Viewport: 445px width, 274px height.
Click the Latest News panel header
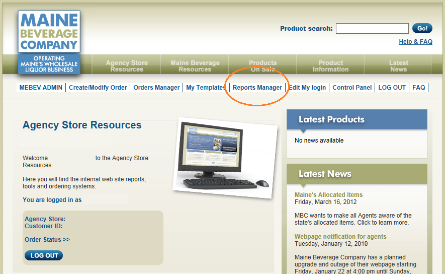[357, 174]
